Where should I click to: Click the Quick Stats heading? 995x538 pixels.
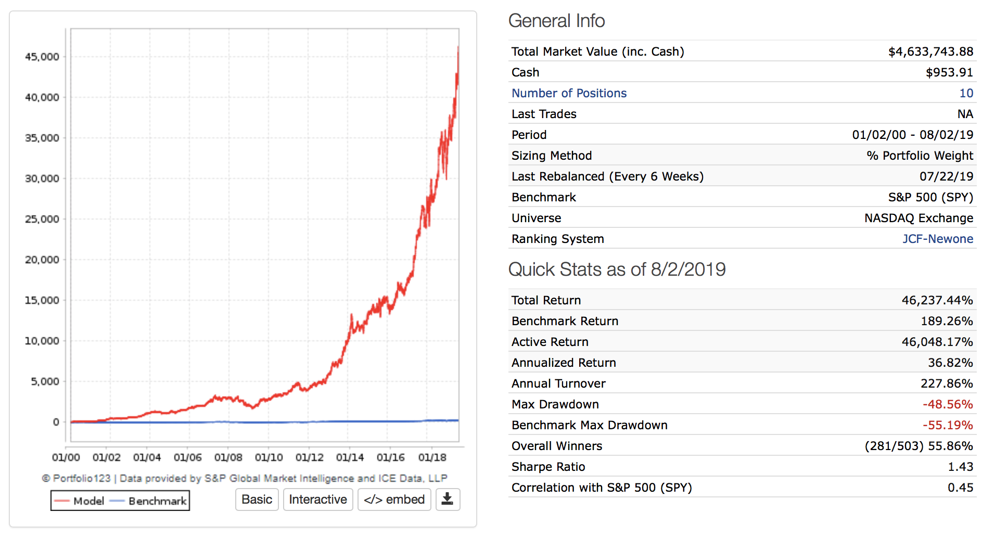coord(617,270)
